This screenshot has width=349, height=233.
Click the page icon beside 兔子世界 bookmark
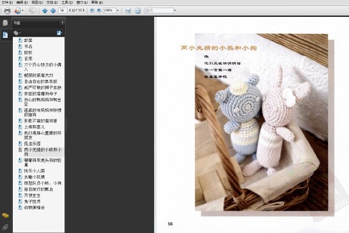point(20,202)
